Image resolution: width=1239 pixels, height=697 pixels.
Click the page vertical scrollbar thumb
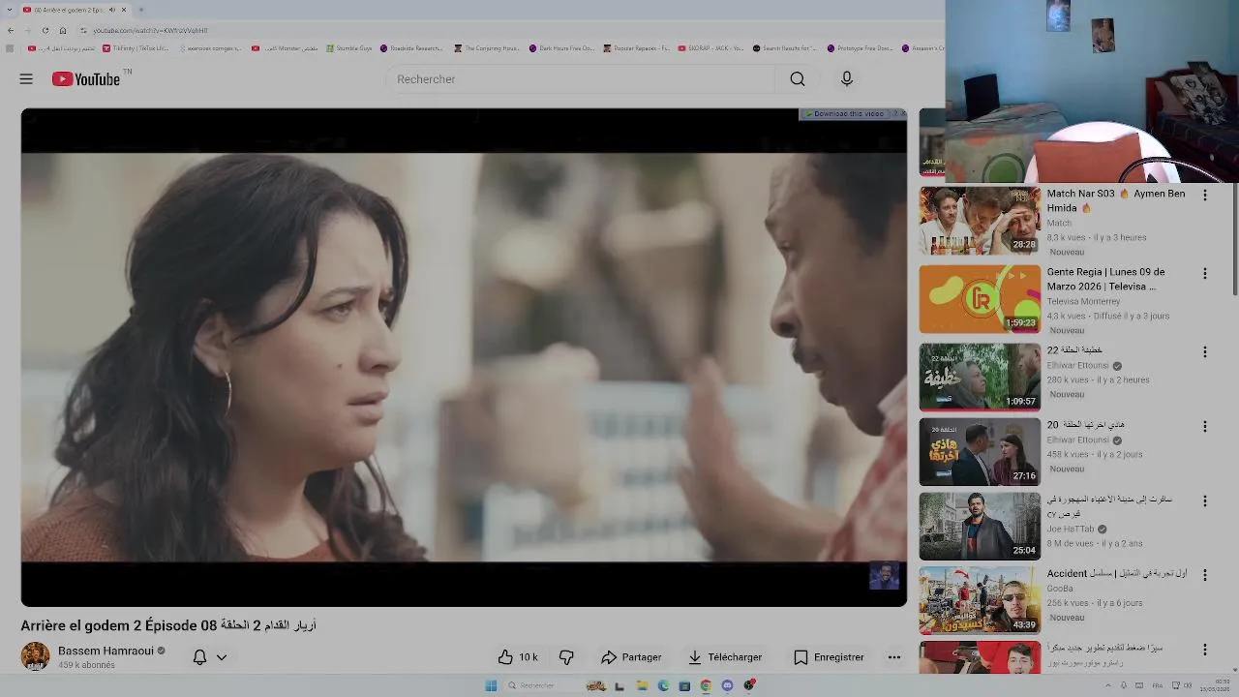[1235, 241]
